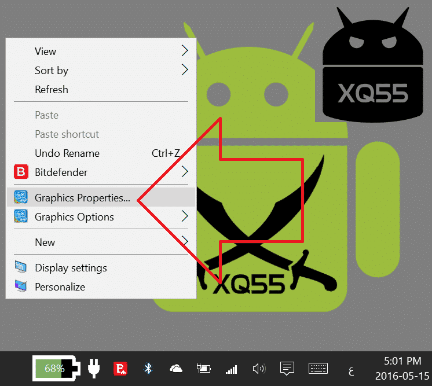Click the speaker volume icon
The width and height of the screenshot is (432, 386).
[259, 368]
